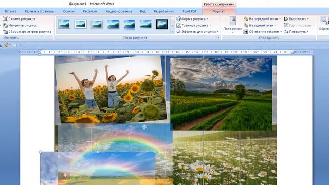Viewport: 329px width, 185px height.
Task: Click the Упорядочить group label
Action: pos(268,38)
